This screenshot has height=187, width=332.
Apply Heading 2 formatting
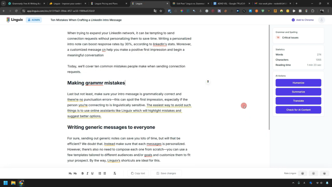(75, 173)
